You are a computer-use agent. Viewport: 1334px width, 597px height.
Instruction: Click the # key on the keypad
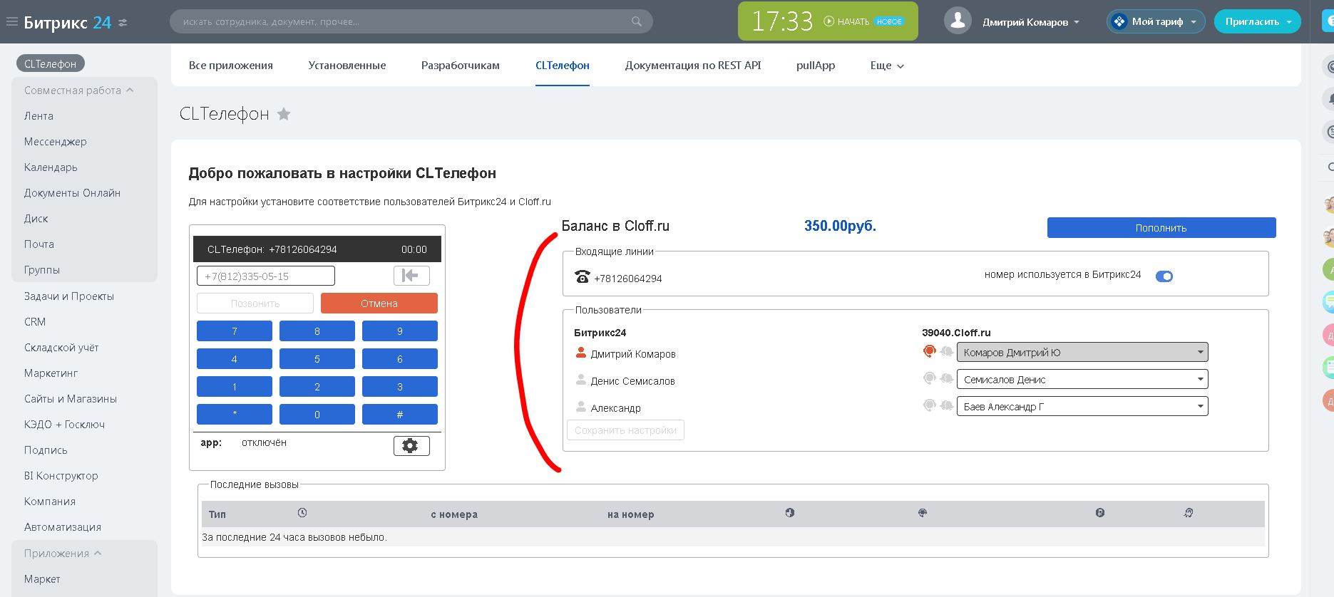[x=400, y=415]
